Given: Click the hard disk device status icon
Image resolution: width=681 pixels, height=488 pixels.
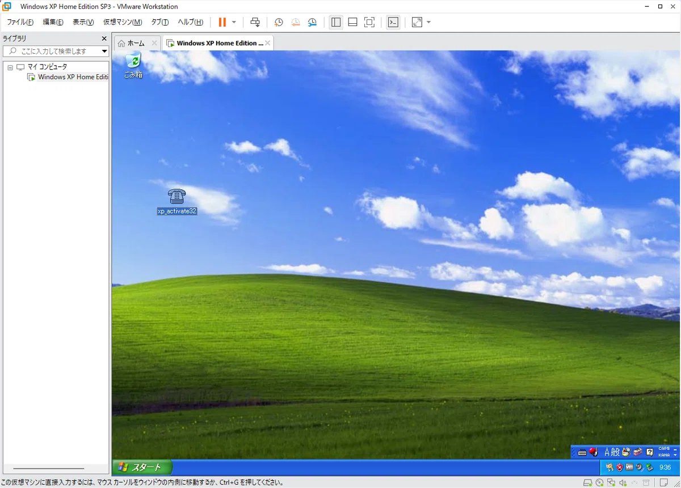Looking at the screenshot, I should 588,482.
